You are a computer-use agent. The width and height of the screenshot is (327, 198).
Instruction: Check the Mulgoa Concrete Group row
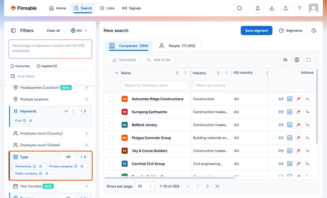coord(111,138)
